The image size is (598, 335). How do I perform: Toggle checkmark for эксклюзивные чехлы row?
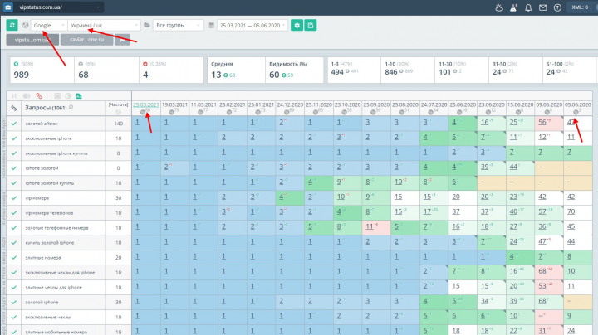14,317
